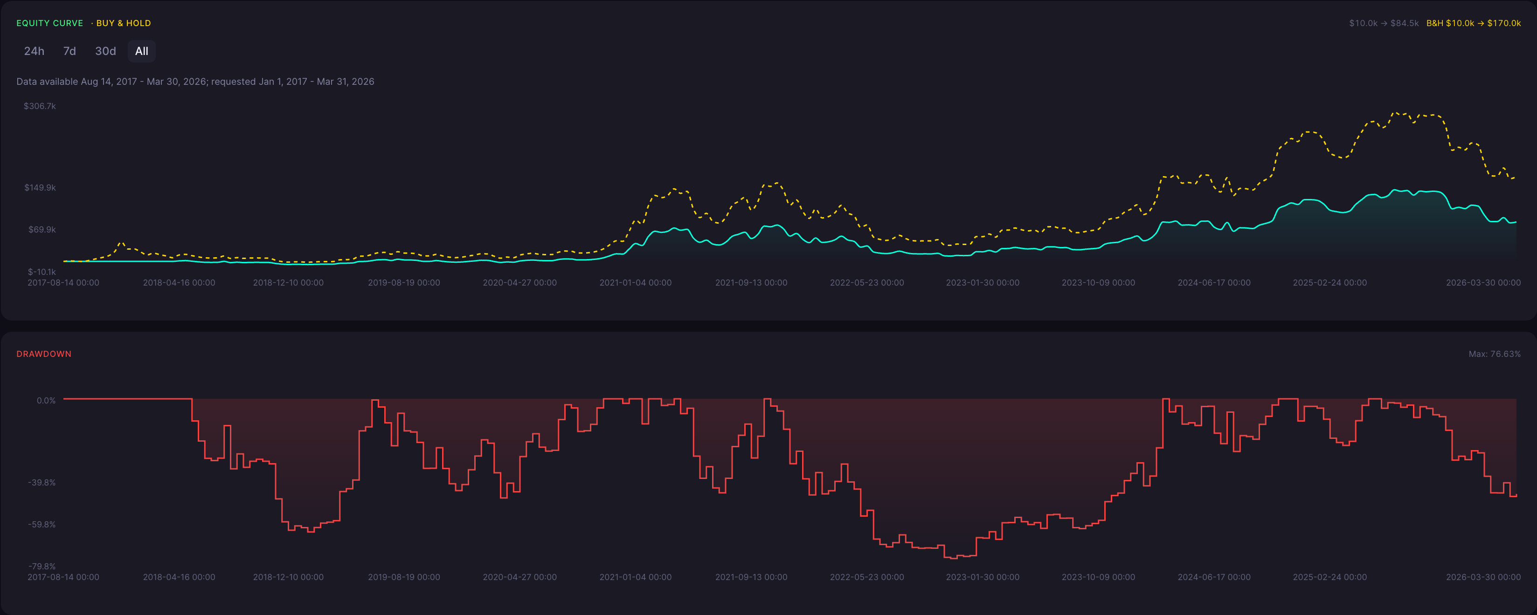Click the $-10.1k y-axis label
The image size is (1537, 615).
tap(42, 272)
